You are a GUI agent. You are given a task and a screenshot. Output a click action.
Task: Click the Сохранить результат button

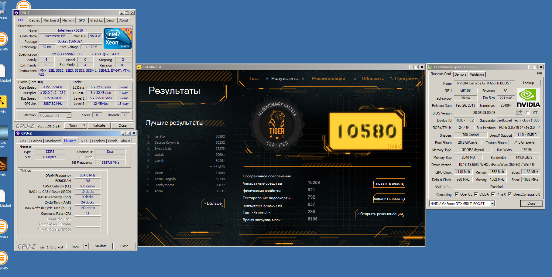pyautogui.click(x=389, y=199)
